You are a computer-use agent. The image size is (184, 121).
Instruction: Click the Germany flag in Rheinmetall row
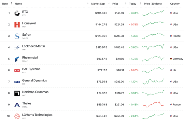(x=171, y=59)
